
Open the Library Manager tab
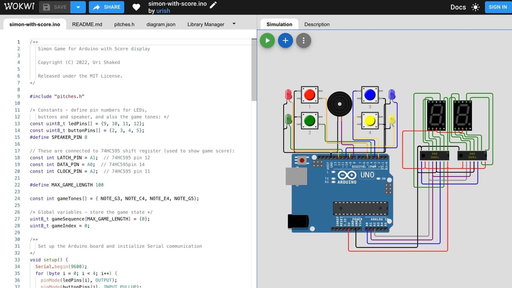206,24
